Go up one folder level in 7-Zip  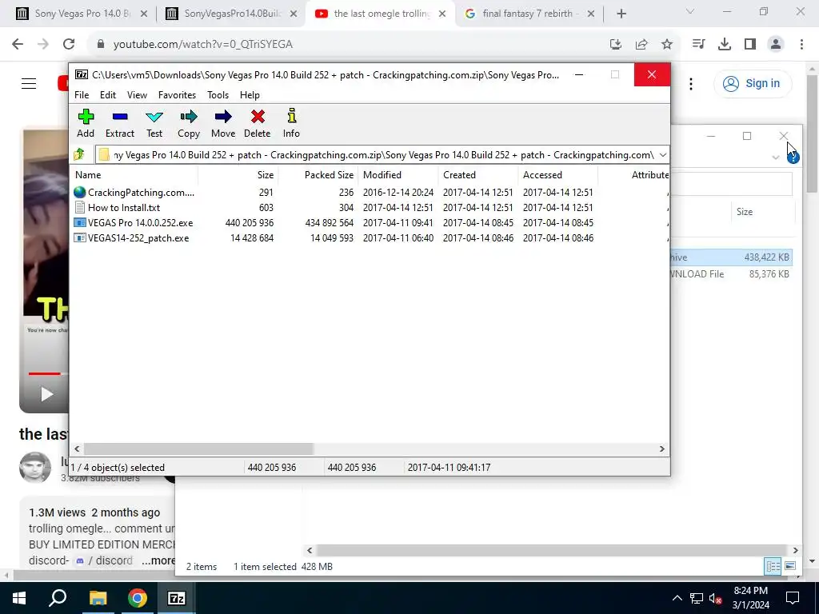(79, 154)
